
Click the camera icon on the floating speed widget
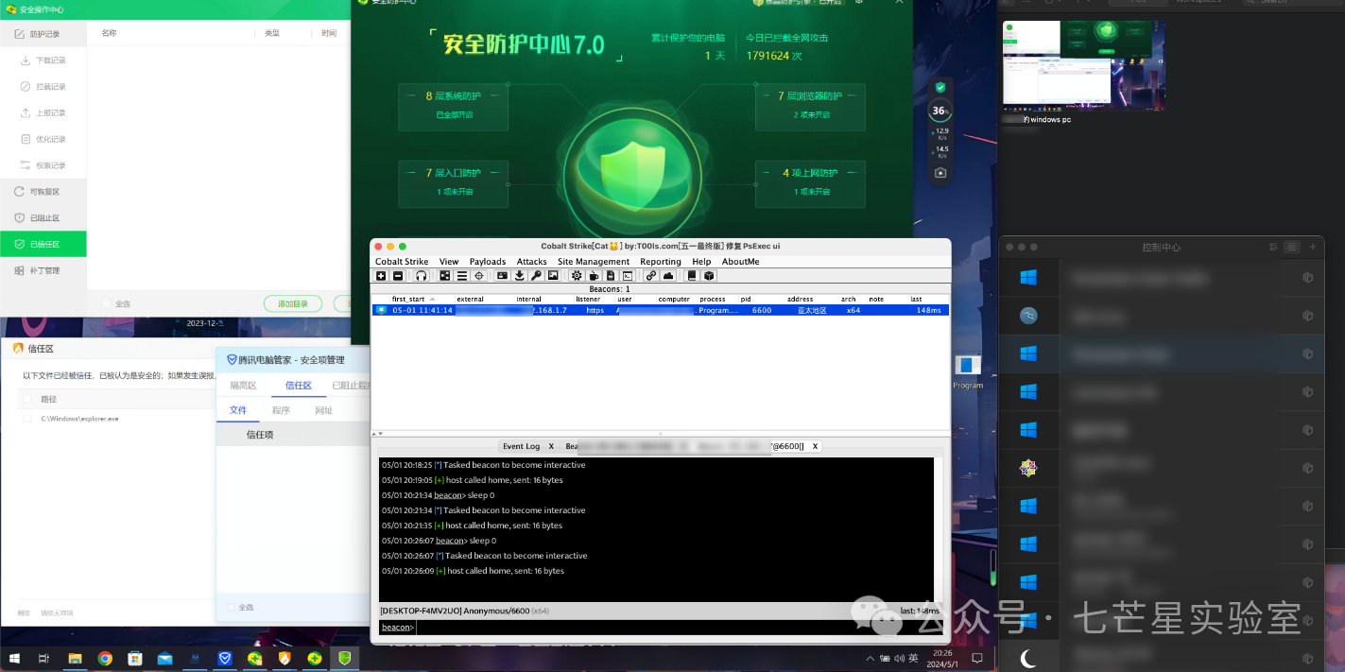click(940, 173)
